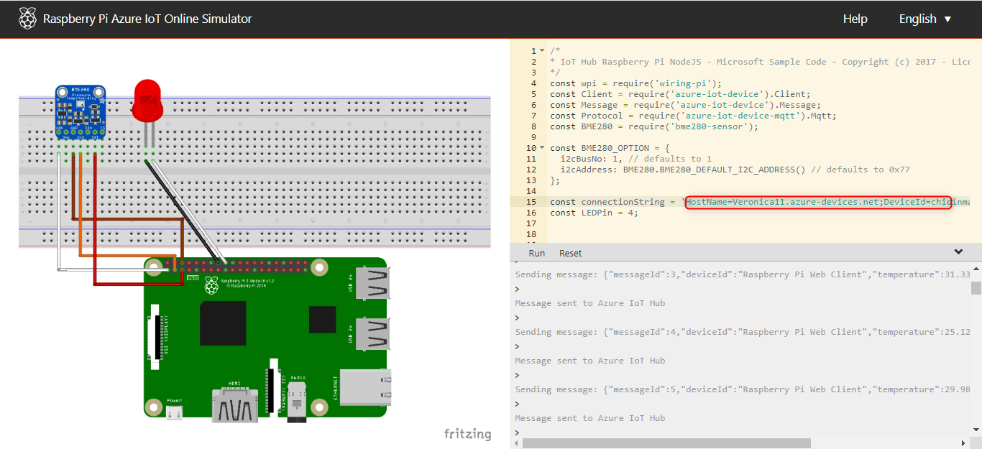This screenshot has width=982, height=449.
Task: Click the console vertical scrollbar thumb
Action: 976,288
